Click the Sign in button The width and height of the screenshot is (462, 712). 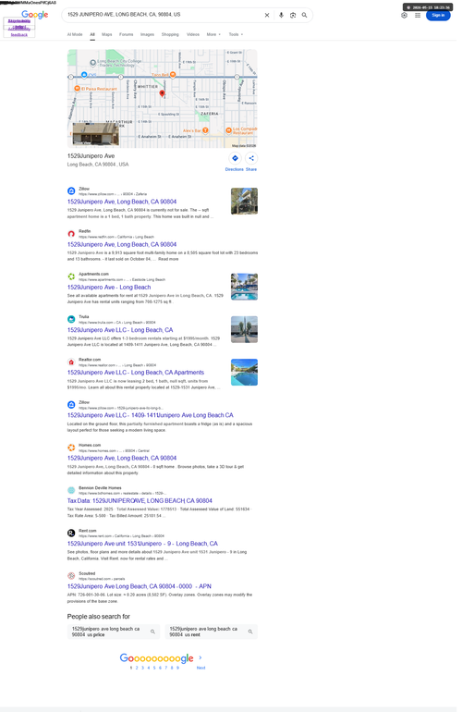coord(438,15)
